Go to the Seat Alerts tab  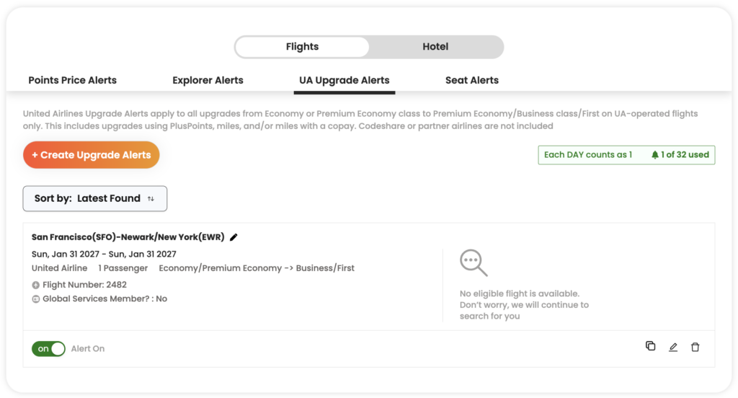tap(472, 80)
